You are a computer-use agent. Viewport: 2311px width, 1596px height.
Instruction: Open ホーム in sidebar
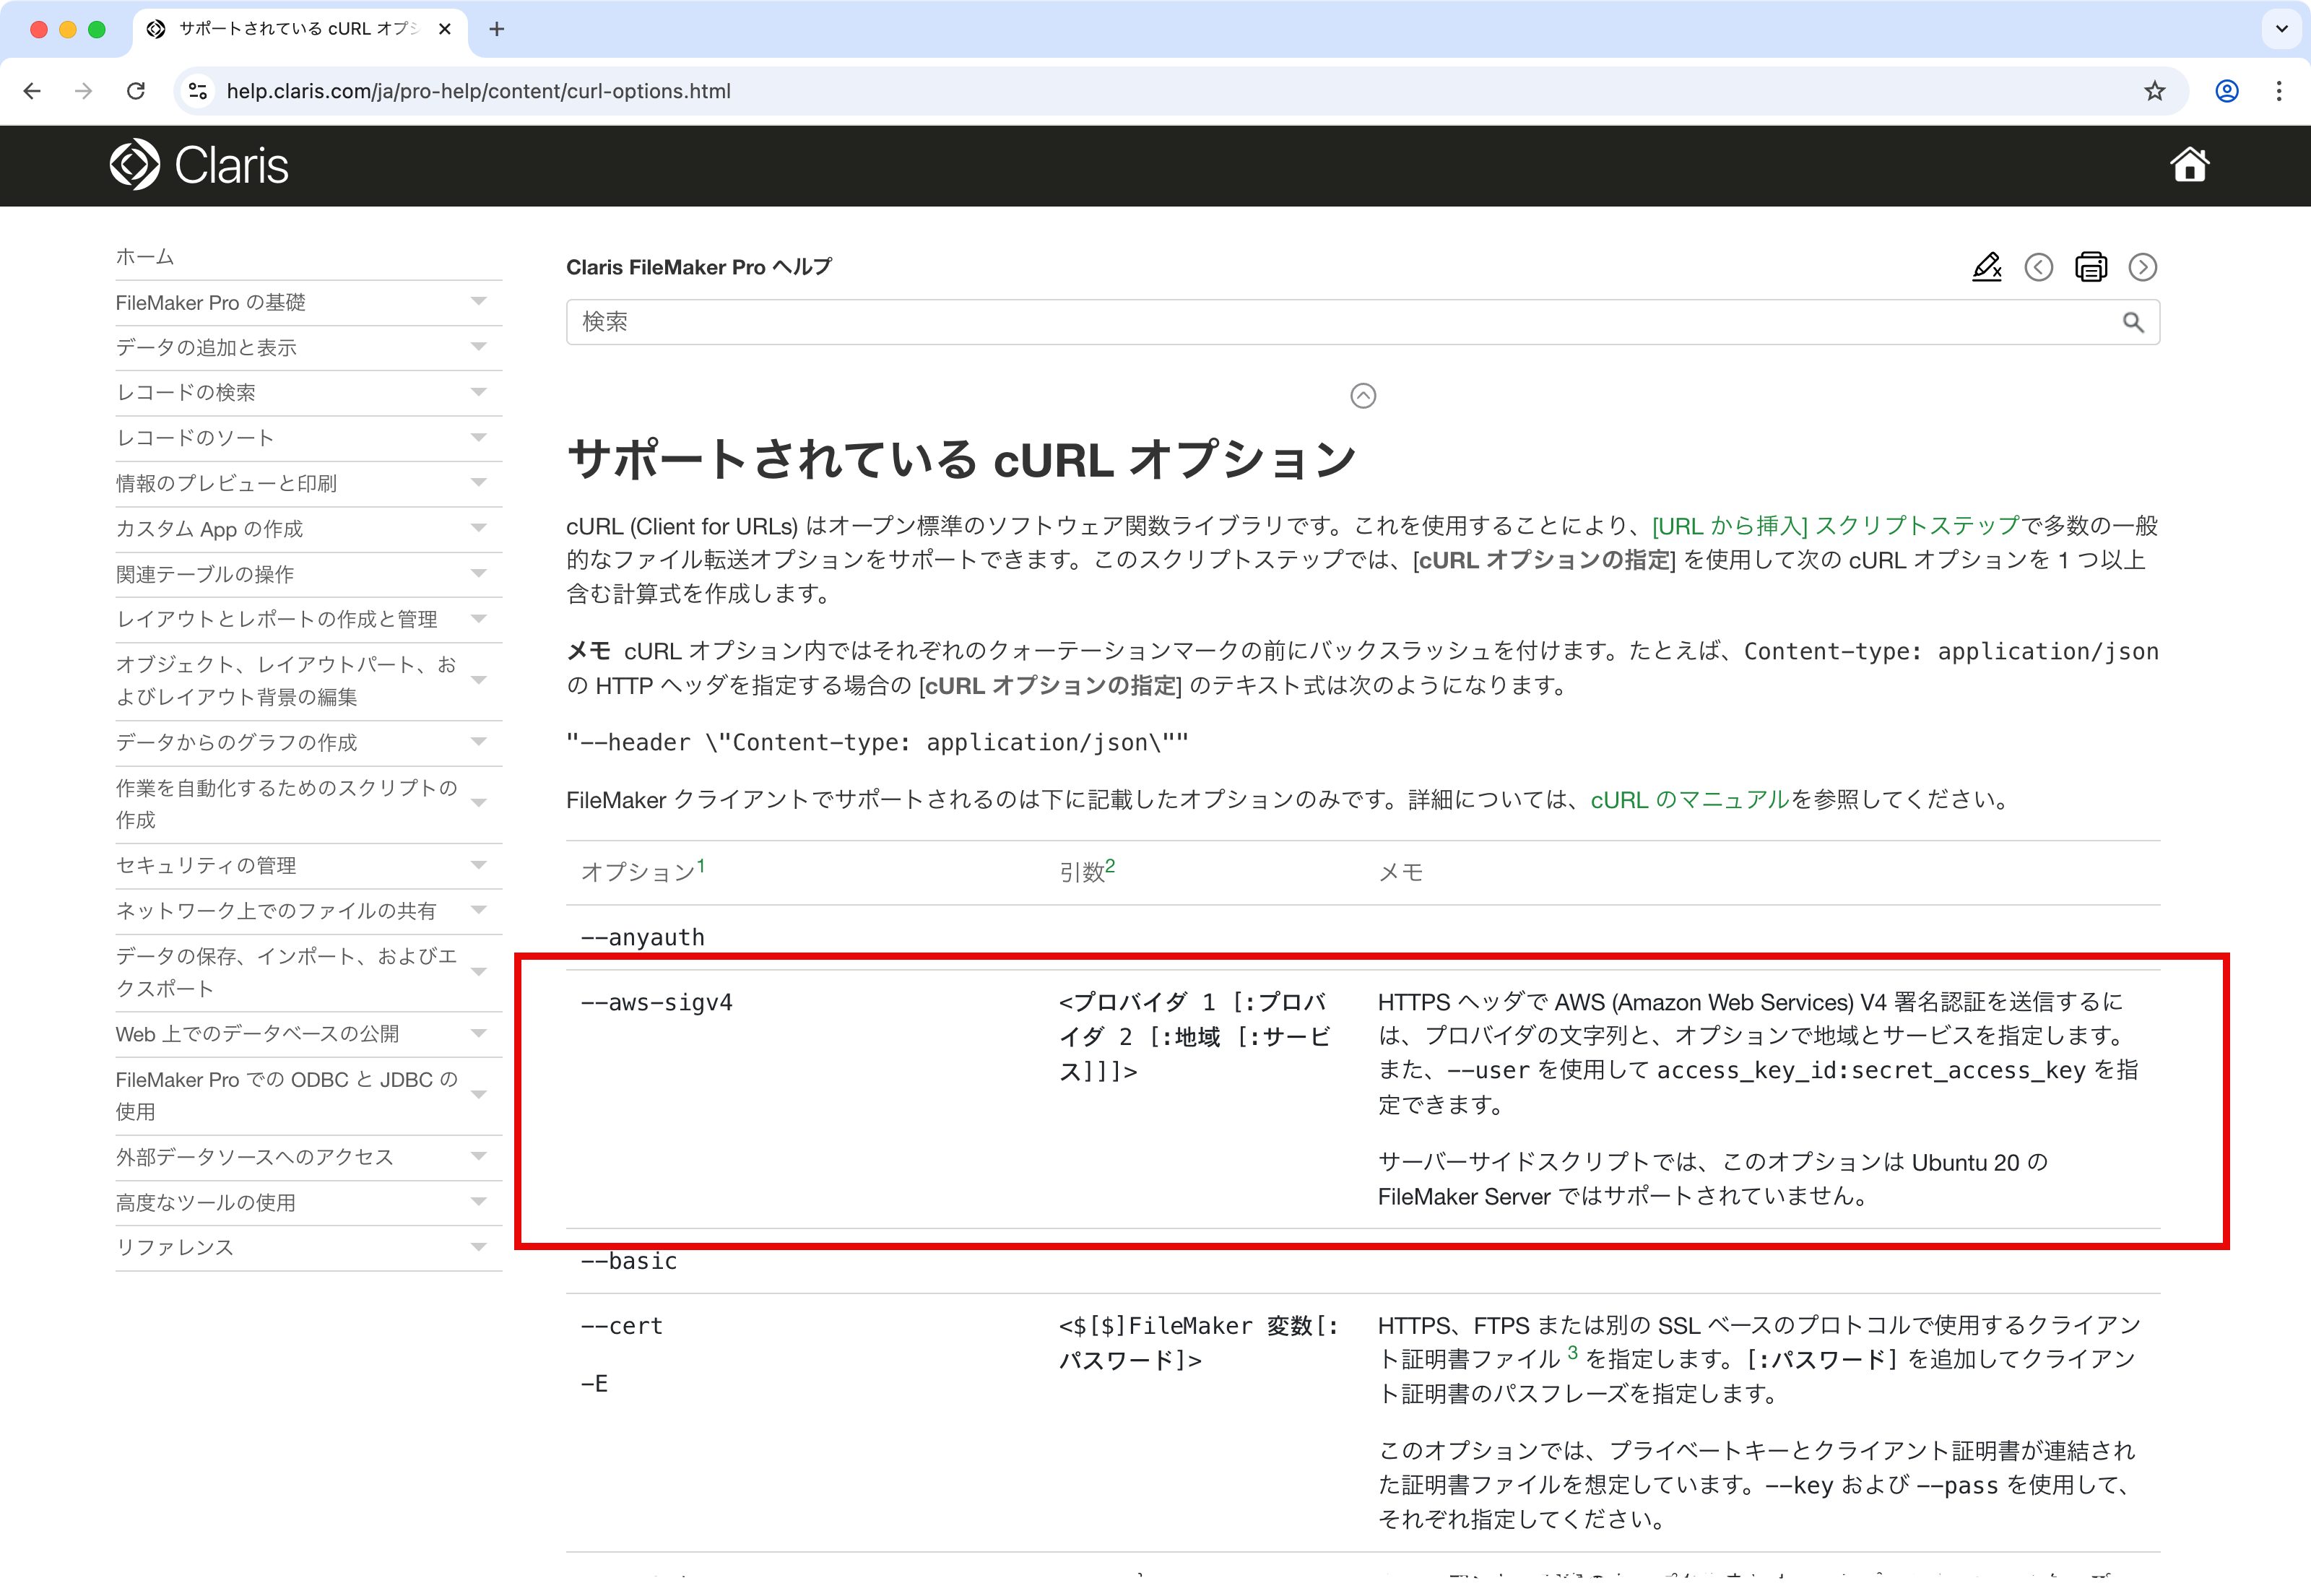(x=145, y=257)
